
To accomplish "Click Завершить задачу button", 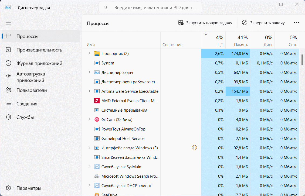I will 263,23.
